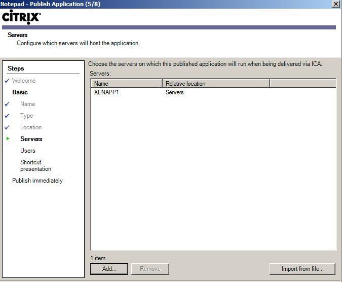Screen dimensions: 342x282
Task: Click the Remove button
Action: 150,269
